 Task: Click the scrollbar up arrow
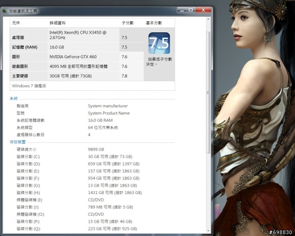(208, 19)
